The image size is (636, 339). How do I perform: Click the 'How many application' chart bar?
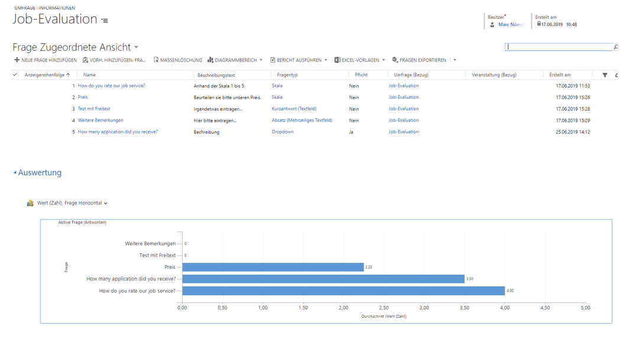(x=323, y=279)
